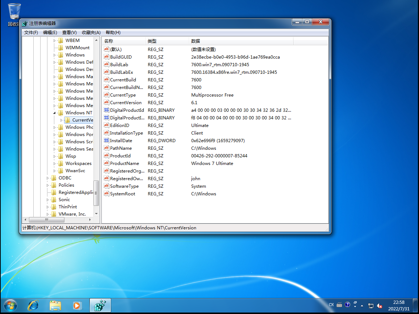Launch Internet Explorer from taskbar
The height and width of the screenshot is (314, 419).
[x=33, y=306]
